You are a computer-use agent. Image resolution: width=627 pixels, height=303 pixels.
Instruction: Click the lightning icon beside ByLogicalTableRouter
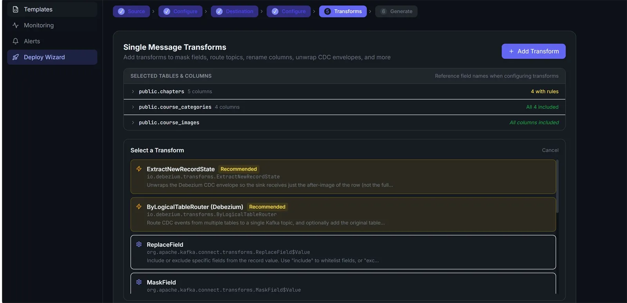139,207
